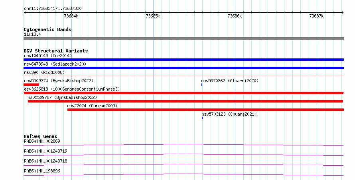Image resolution: width=355 pixels, height=180 pixels.
Task: Click the nsv6473948 (Sedlazeck2020) label
Action: (55, 64)
